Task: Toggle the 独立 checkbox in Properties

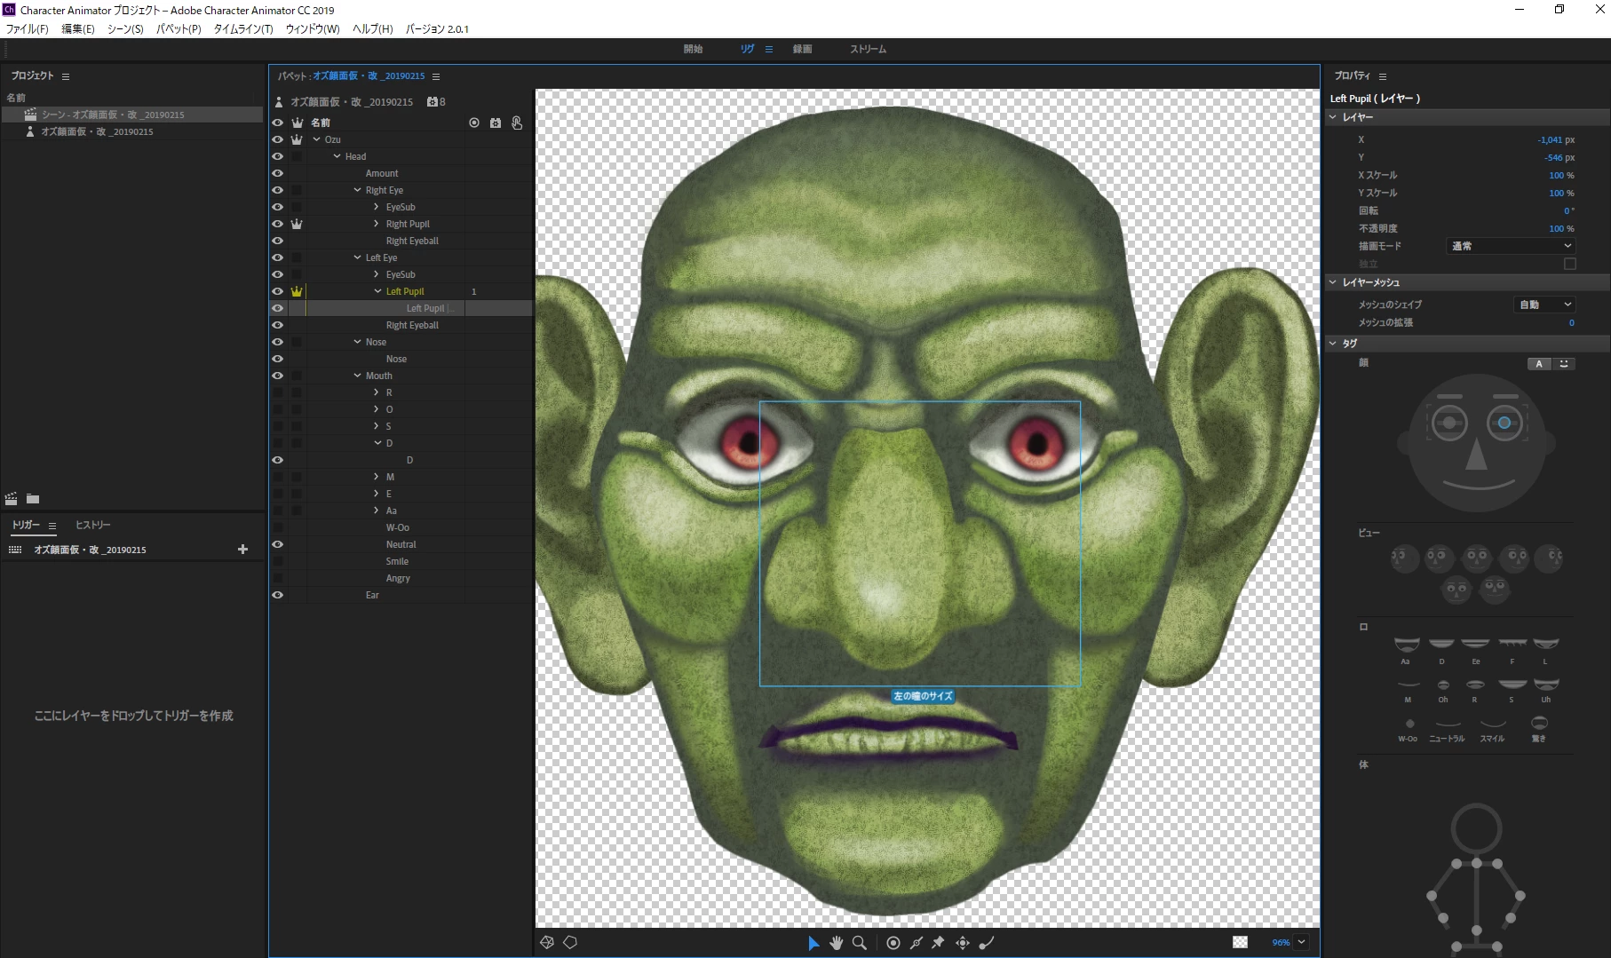Action: click(1569, 264)
